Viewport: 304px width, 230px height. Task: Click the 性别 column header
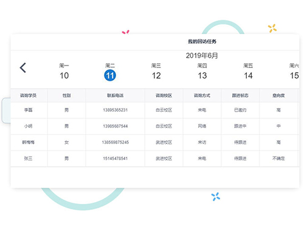click(x=66, y=95)
